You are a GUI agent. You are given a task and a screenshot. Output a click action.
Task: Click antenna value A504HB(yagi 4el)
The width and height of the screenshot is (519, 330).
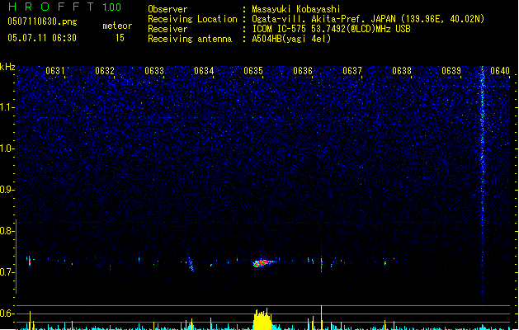pos(291,39)
